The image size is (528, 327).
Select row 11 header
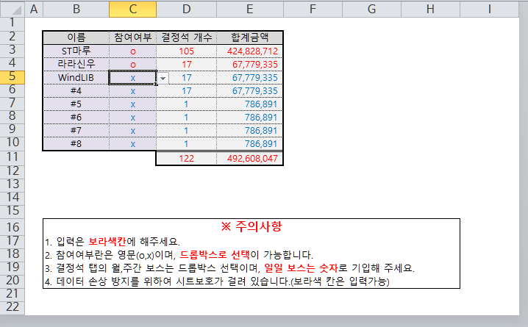point(12,157)
